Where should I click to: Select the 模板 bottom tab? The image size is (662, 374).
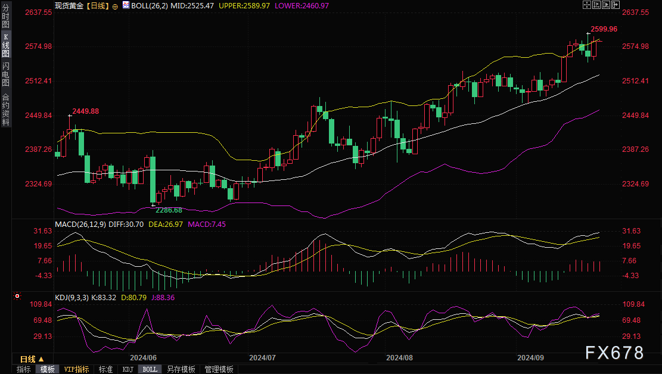coord(47,369)
